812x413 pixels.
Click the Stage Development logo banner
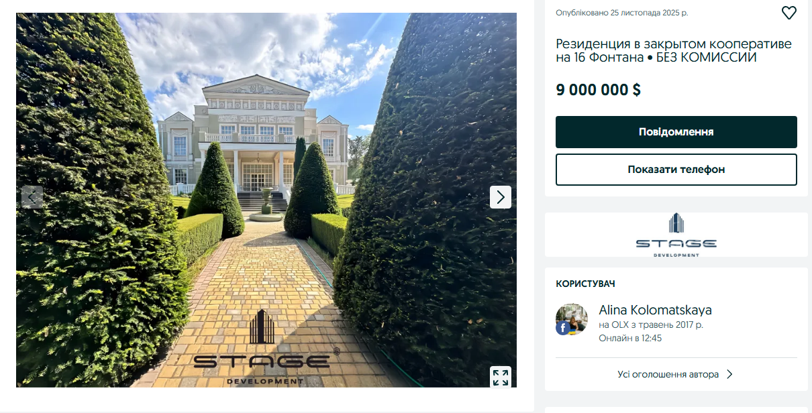(x=676, y=235)
